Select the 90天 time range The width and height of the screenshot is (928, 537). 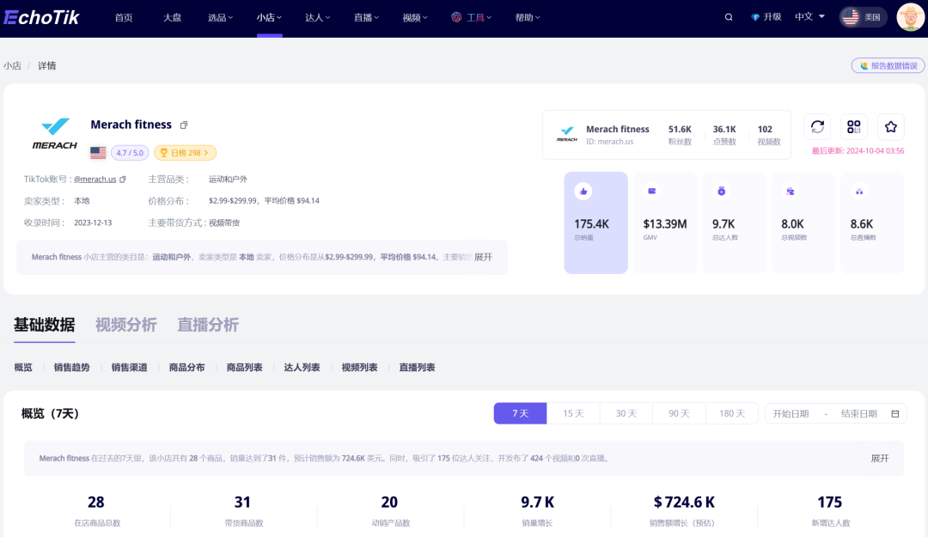679,413
